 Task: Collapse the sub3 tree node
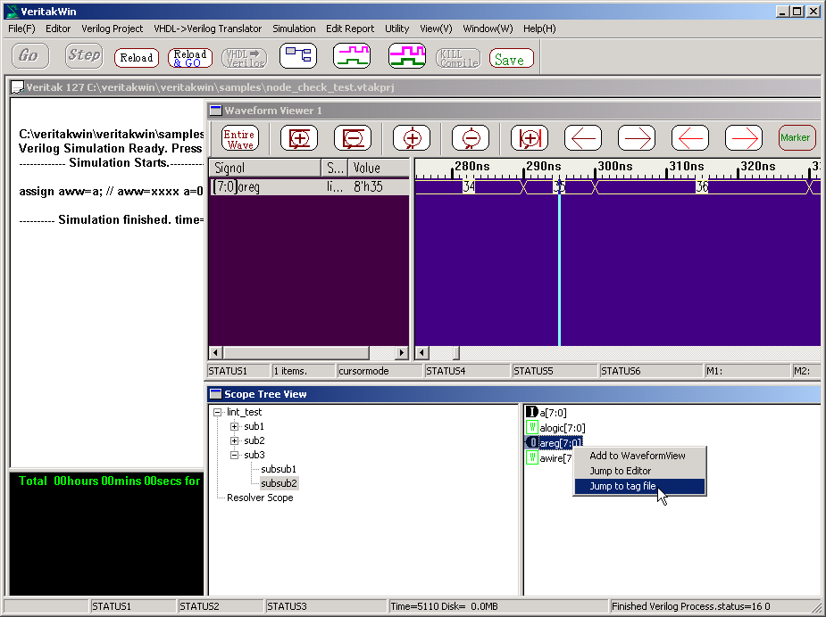click(x=235, y=455)
